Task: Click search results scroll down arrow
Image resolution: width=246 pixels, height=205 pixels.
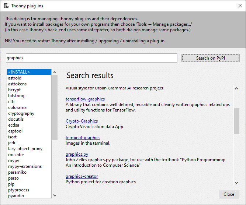Action: click(x=236, y=183)
